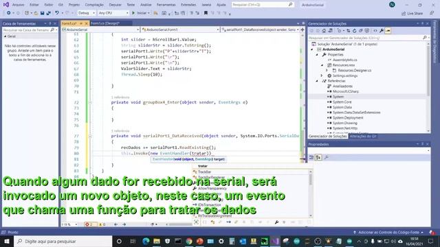Click the Undo icon in toolbar

coord(57,13)
